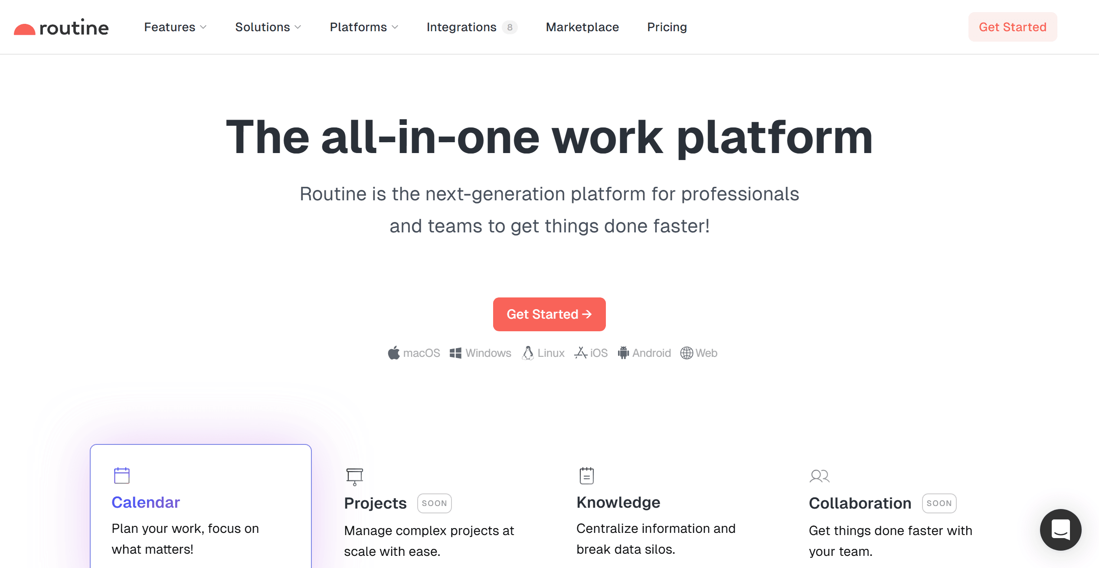Click the Collaboration people icon
This screenshot has width=1099, height=568.
point(819,477)
